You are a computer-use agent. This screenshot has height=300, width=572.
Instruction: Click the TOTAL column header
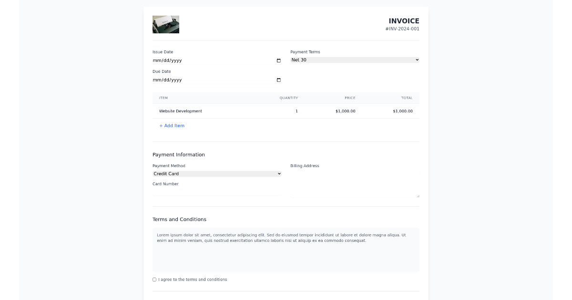(407, 98)
